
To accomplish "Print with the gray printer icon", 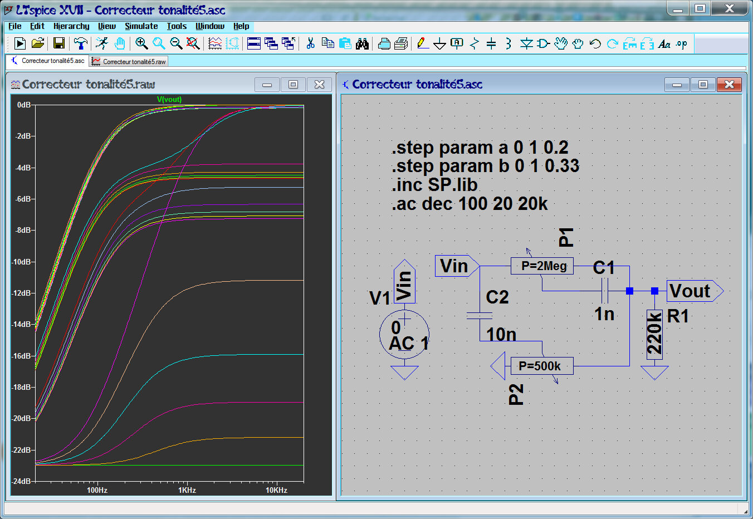I will click(401, 43).
